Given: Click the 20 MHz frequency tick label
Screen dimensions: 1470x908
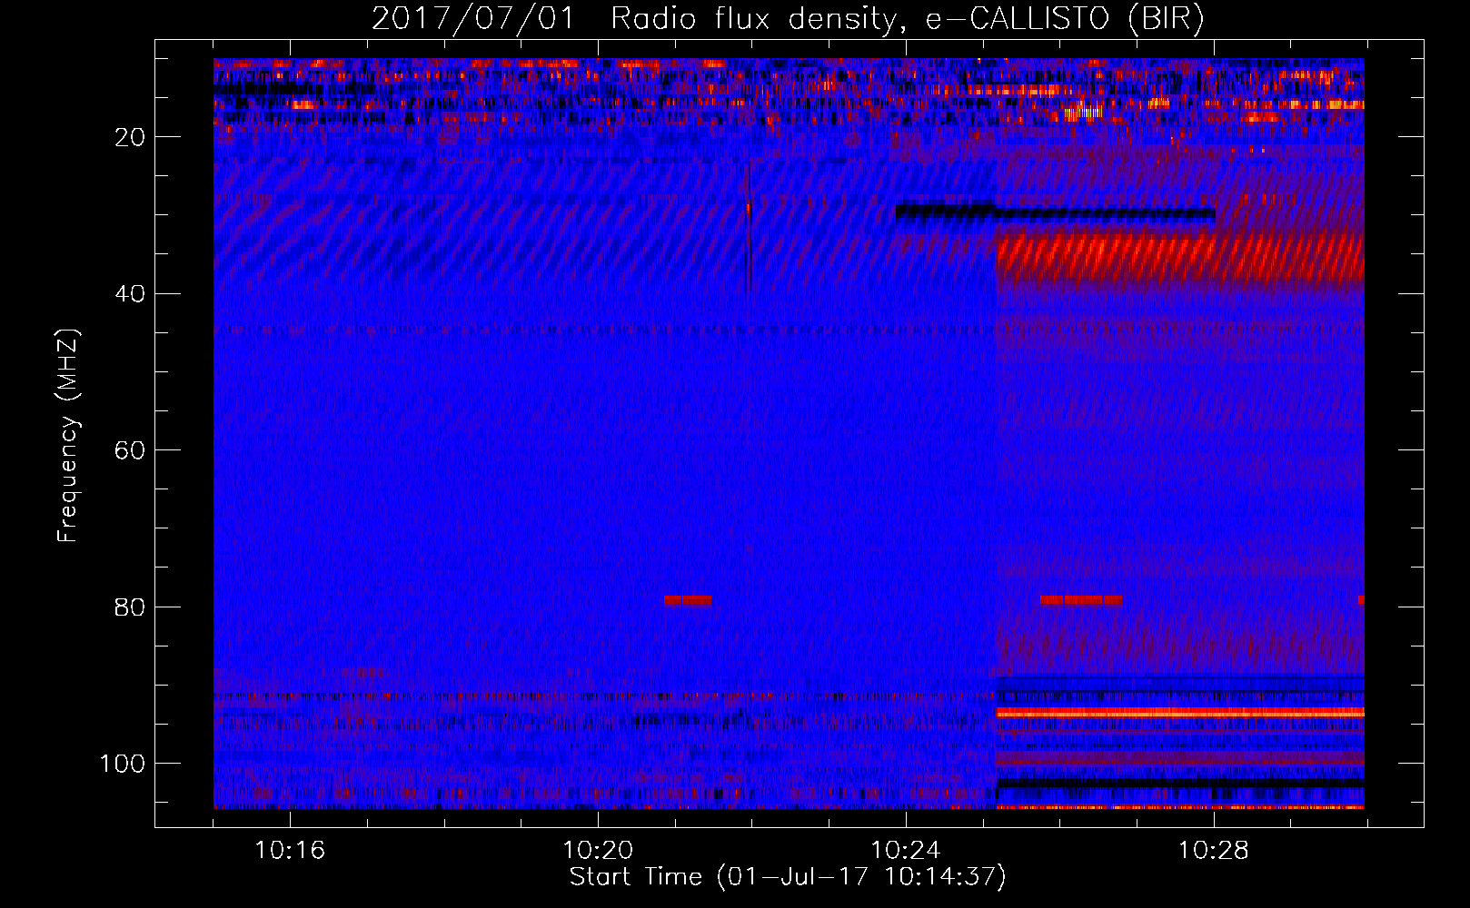Looking at the screenshot, I should 131,137.
